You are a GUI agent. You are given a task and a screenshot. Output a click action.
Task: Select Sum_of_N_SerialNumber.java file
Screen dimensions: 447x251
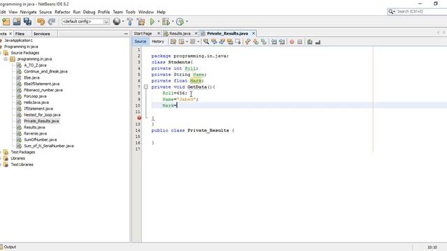click(x=49, y=146)
